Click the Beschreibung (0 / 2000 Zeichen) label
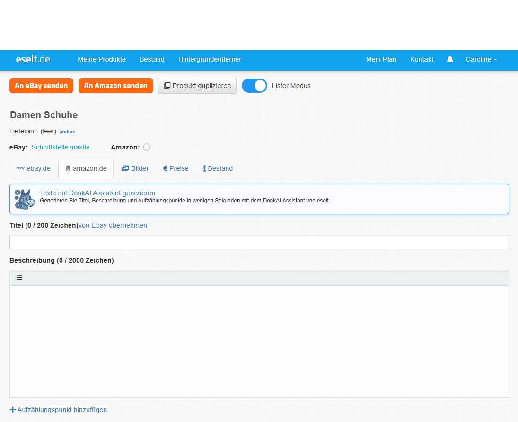Screen dimensions: 518x422 61,260
